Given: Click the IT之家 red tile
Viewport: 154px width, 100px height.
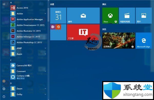Looking at the screenshot, I should (x=83, y=32).
